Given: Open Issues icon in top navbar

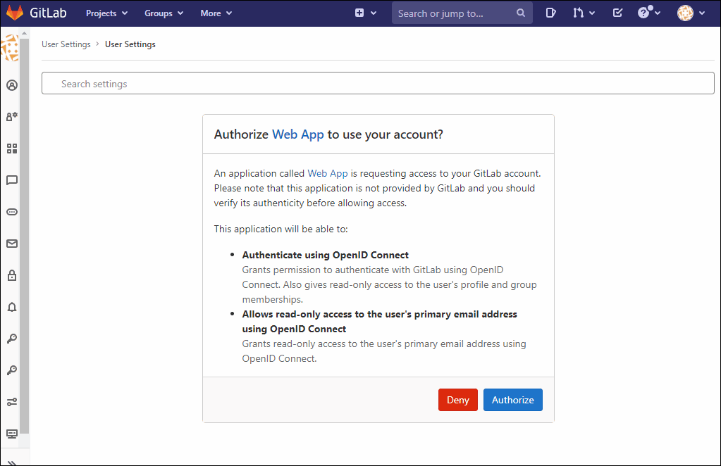Looking at the screenshot, I should (551, 13).
